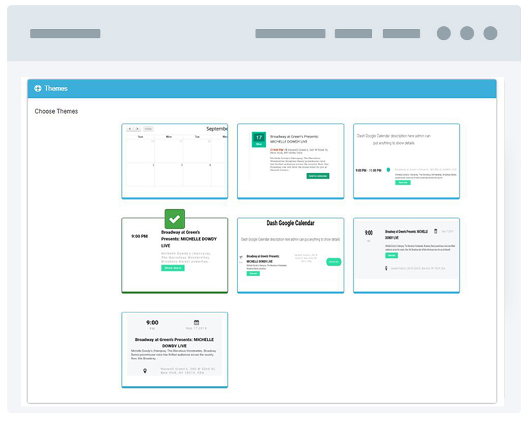Click the green Add to calendar button preview
This screenshot has height=421, width=527.
point(318,176)
